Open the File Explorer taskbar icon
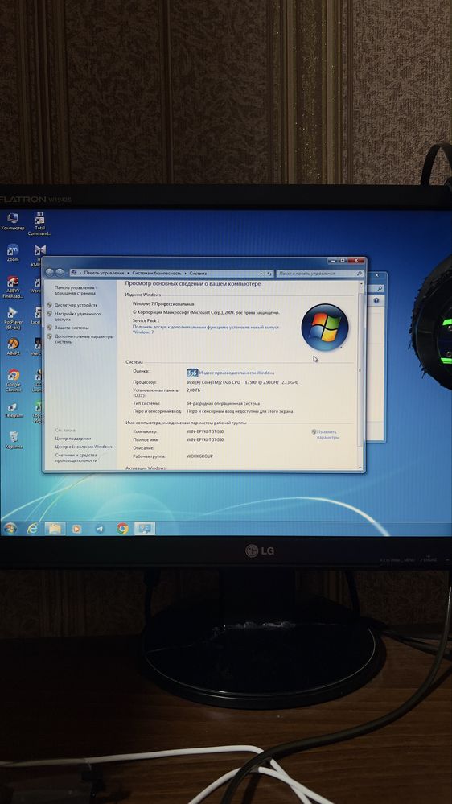 click(55, 528)
